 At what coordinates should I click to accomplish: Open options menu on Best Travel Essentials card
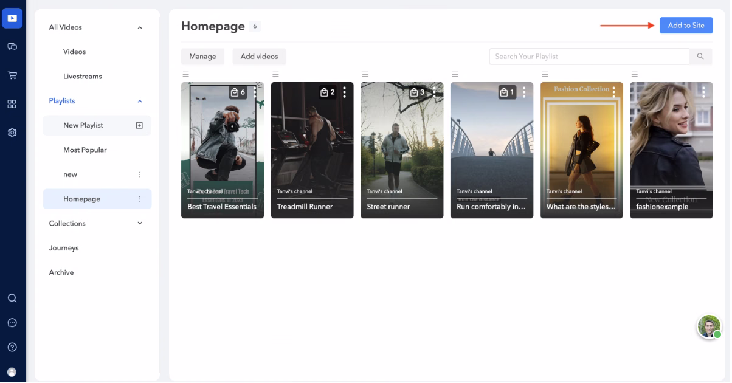[x=255, y=92]
